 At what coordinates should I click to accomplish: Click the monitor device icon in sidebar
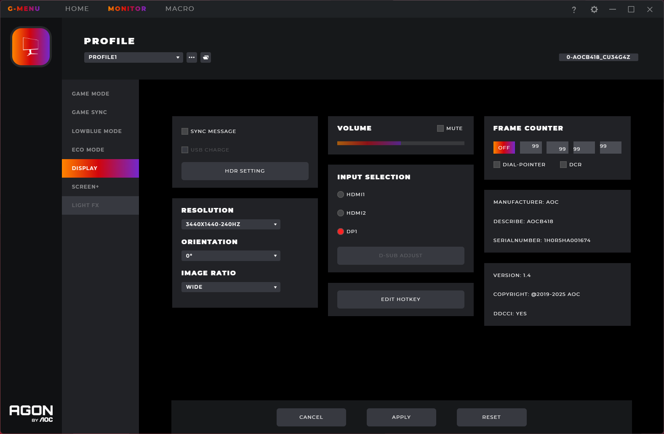[31, 47]
